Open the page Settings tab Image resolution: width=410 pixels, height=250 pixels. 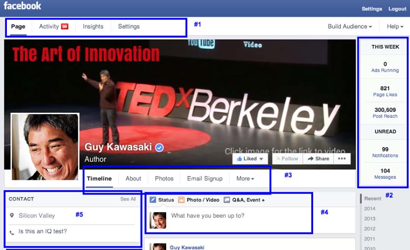click(x=129, y=26)
